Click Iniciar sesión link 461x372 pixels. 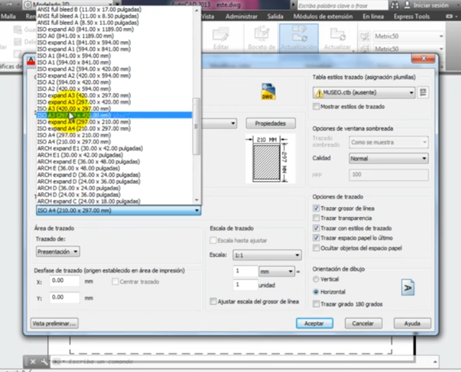tap(431, 5)
